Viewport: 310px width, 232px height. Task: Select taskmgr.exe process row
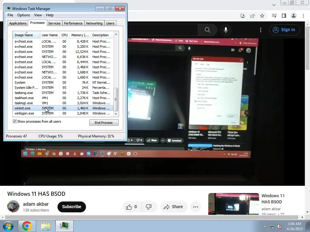pos(63,103)
